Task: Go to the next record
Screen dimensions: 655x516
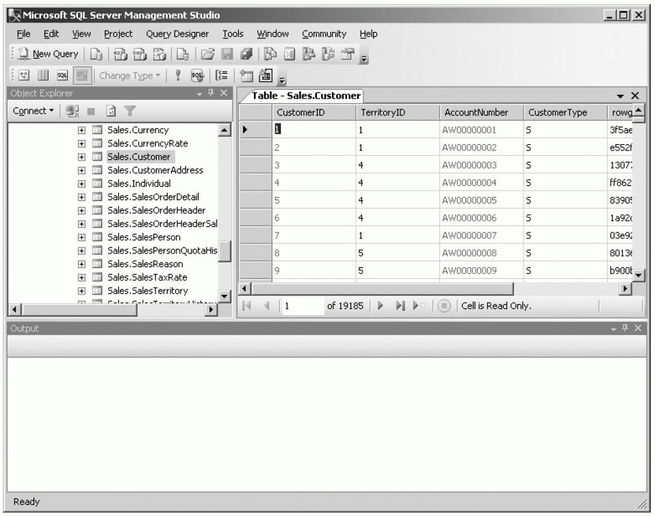Action: pos(381,305)
